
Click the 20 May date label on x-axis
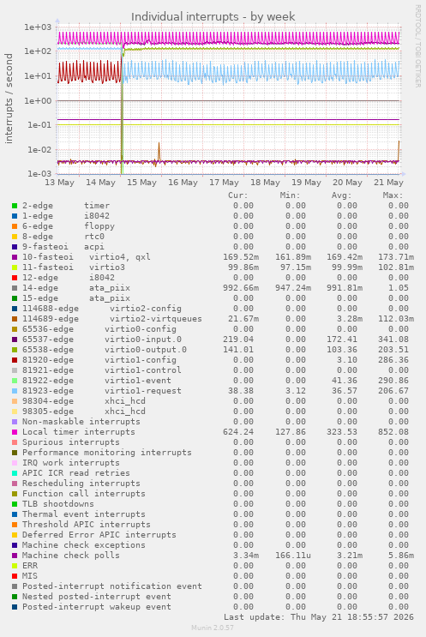coord(347,183)
